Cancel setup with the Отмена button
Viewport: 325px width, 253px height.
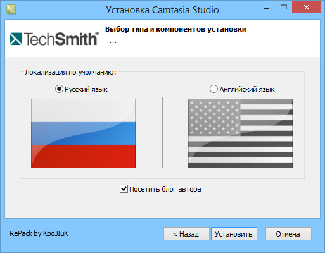pyautogui.click(x=288, y=234)
